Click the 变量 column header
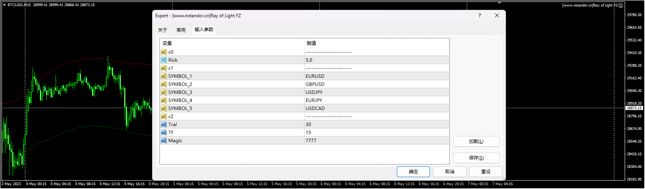The height and width of the screenshot is (189, 645). pos(232,43)
